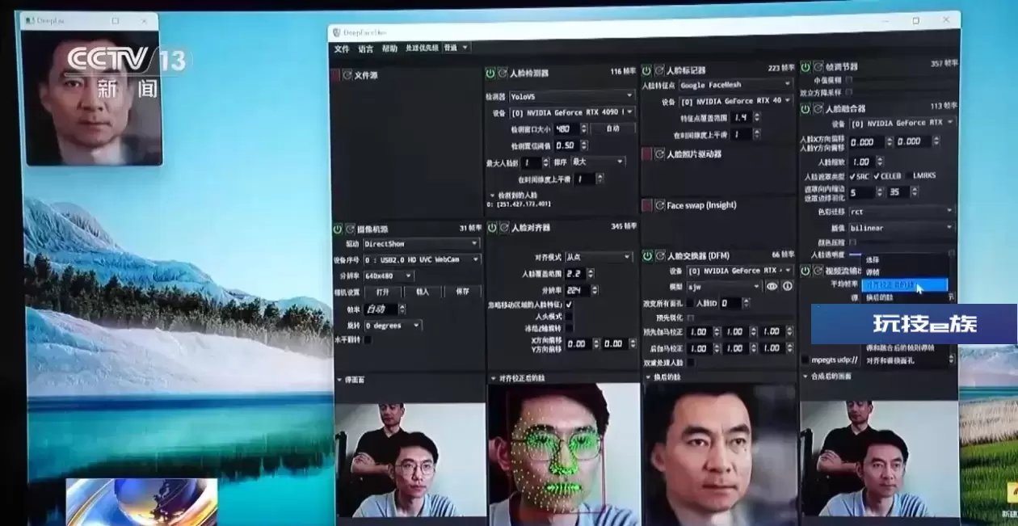Click the info icon beside the sjw model
Viewport: 1018px width, 526px height.
pyautogui.click(x=788, y=286)
